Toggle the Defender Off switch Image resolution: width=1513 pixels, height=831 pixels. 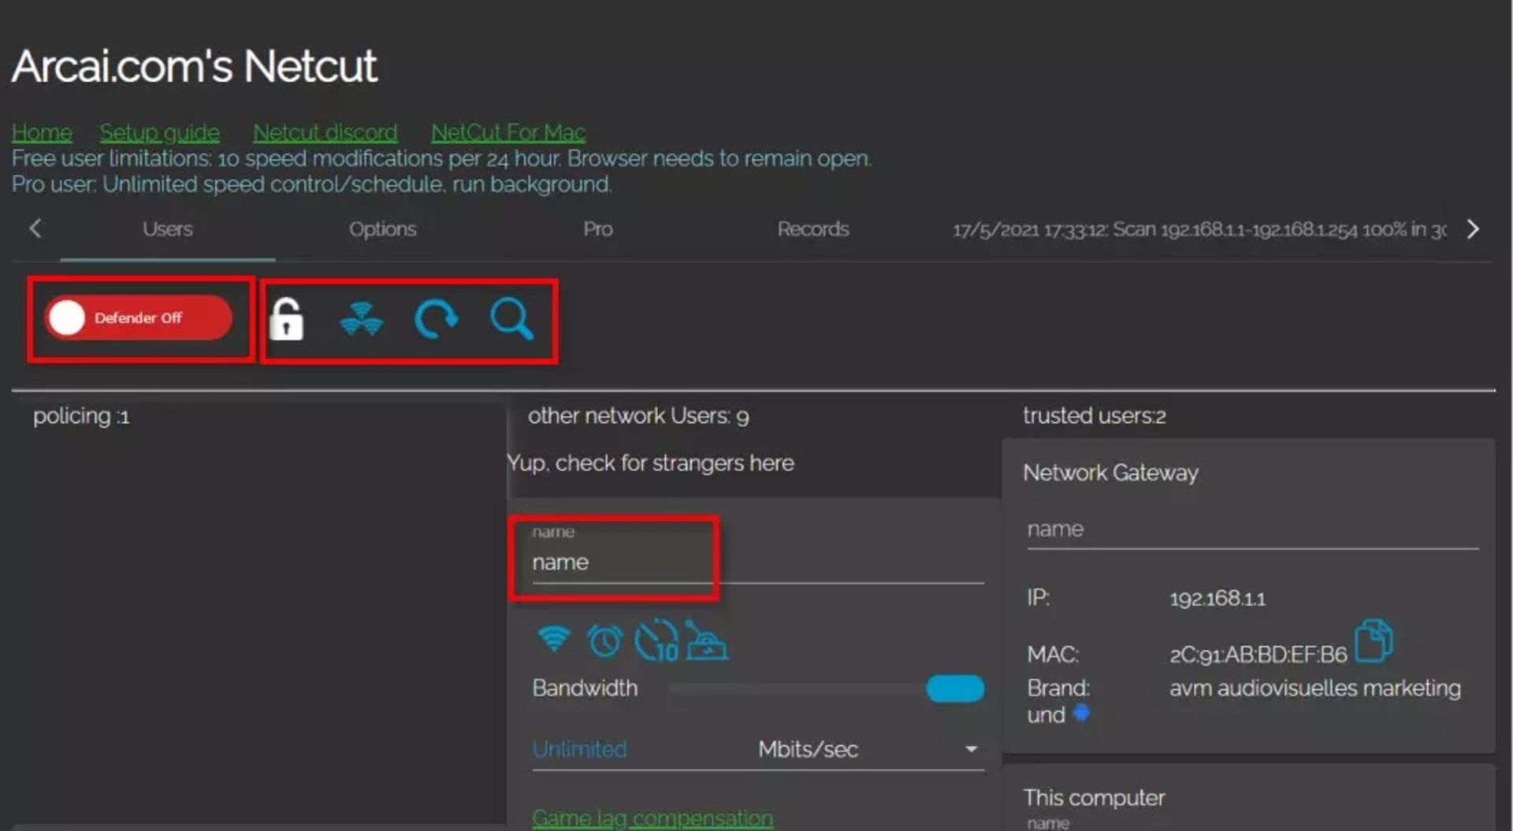138,318
